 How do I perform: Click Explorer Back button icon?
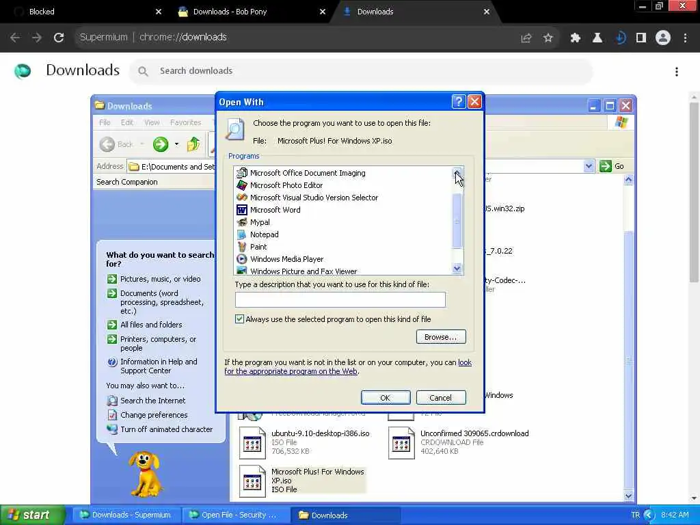tap(107, 144)
